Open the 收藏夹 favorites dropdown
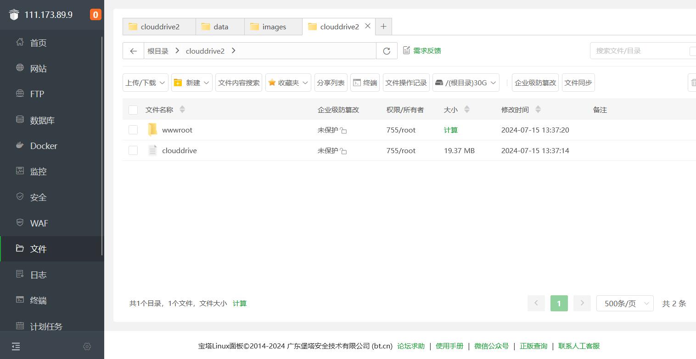The width and height of the screenshot is (696, 359). (x=288, y=83)
